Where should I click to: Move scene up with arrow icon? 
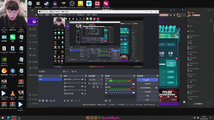pos(51,101)
